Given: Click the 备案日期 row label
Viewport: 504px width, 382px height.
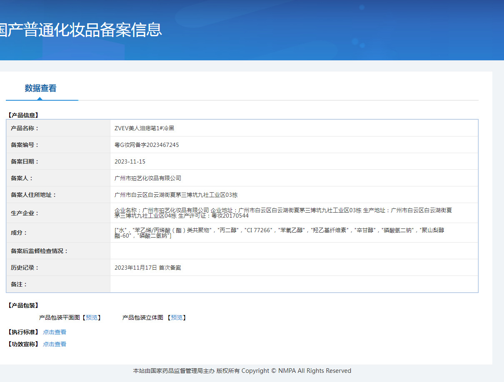Looking at the screenshot, I should click(x=25, y=161).
